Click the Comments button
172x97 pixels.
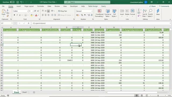coord(164,6)
